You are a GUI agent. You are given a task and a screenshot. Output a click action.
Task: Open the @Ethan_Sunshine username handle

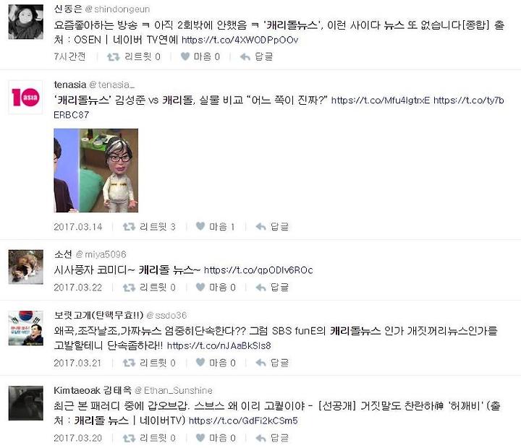click(174, 391)
